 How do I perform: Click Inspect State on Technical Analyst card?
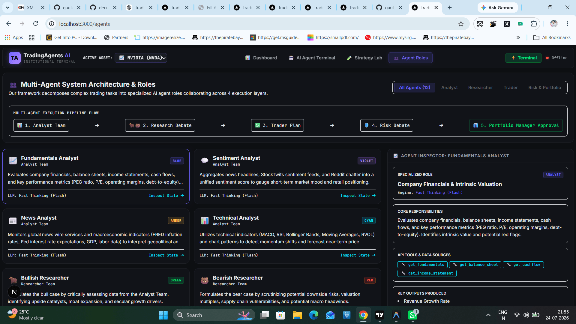click(x=358, y=255)
